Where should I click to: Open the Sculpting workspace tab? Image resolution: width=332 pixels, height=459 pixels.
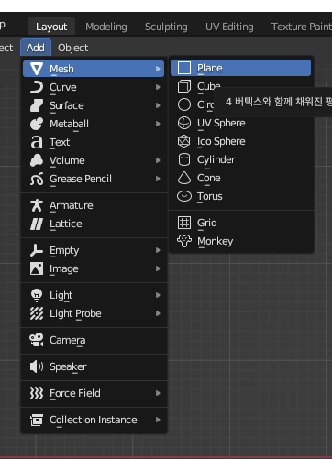tap(166, 27)
